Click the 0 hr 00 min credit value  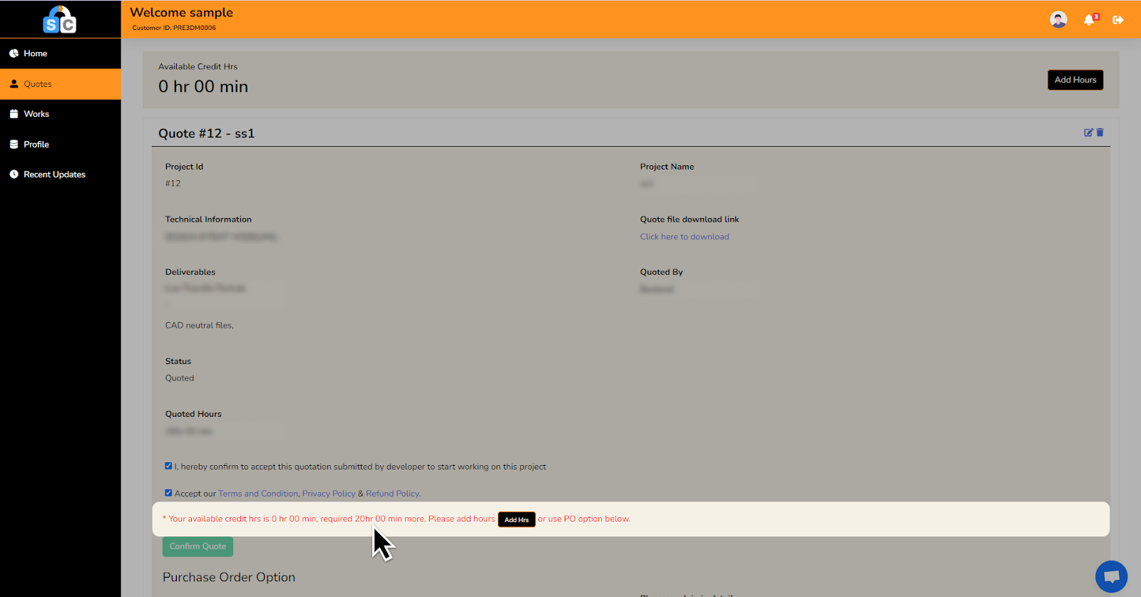point(203,86)
